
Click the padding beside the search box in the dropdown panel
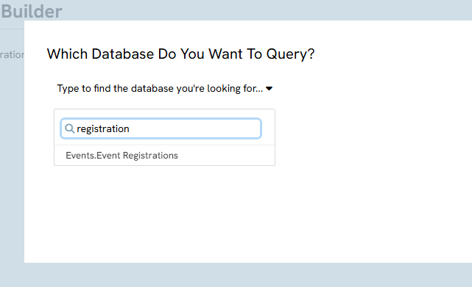(268, 128)
